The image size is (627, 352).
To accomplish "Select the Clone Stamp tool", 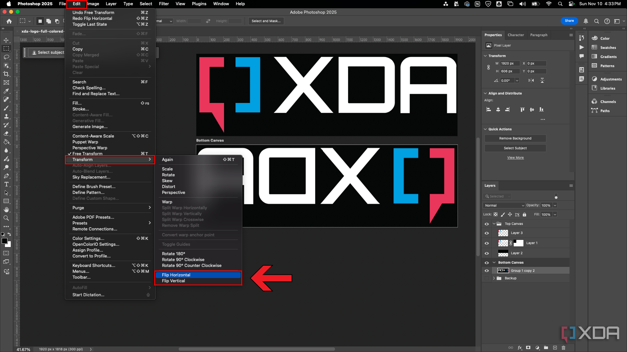I will [6, 116].
